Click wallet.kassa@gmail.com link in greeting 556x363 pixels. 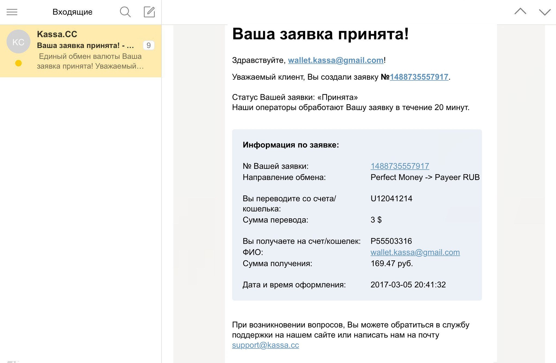[336, 60]
